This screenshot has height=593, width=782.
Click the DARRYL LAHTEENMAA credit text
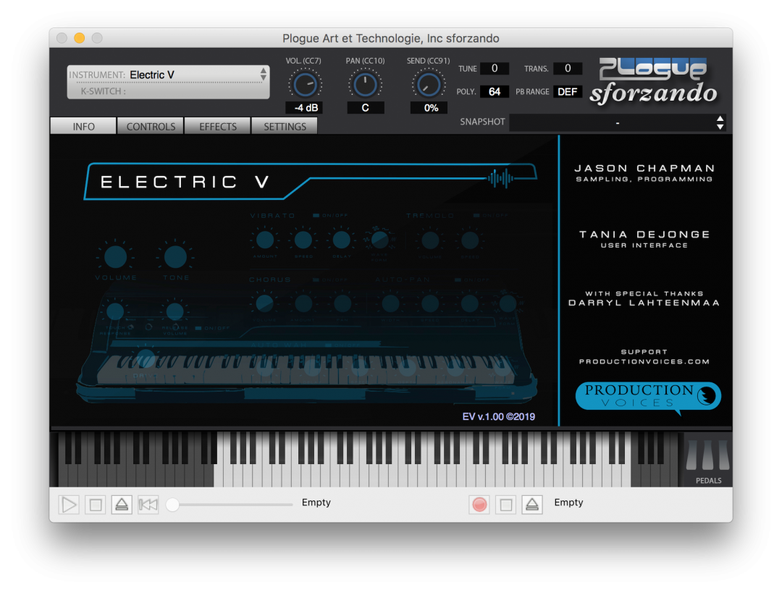[x=644, y=303]
